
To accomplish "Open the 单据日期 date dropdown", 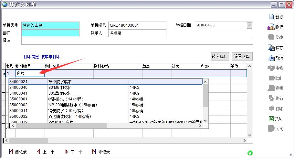I will 249,25.
